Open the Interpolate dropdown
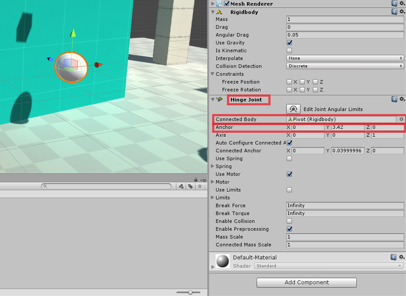 pyautogui.click(x=345, y=58)
